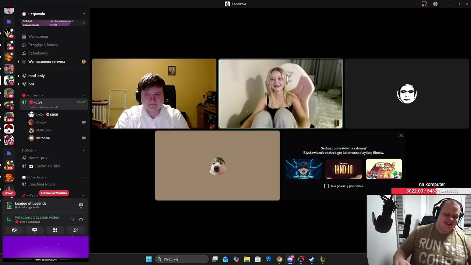
Task: Join the Coaching Room voice channel
Action: point(54,184)
